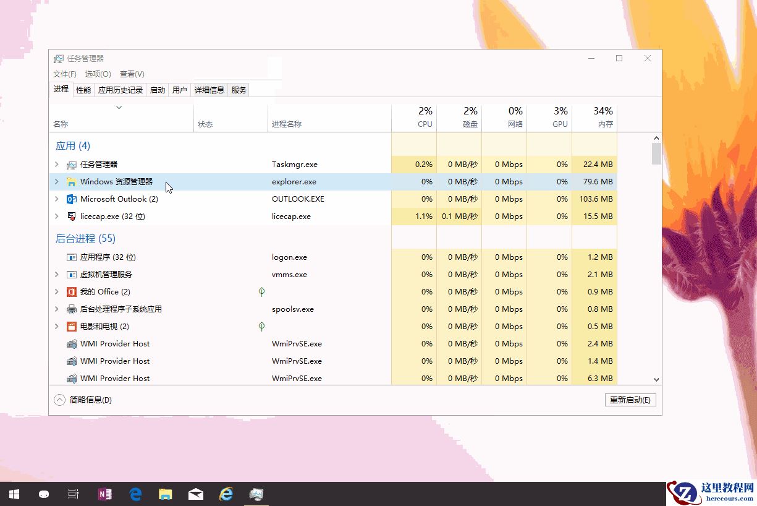Click the licecap.exe application icon

tap(70, 216)
